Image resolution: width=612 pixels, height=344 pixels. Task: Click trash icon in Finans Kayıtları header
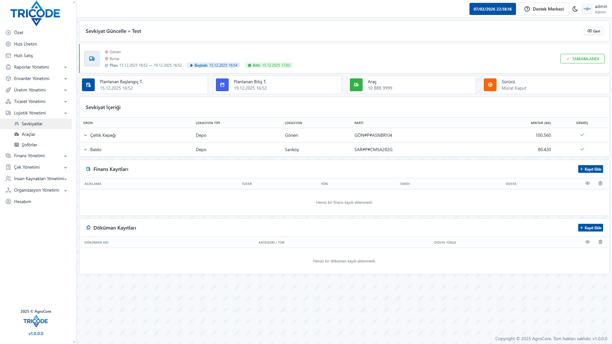pos(600,183)
